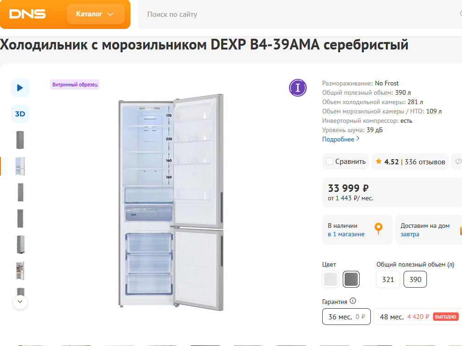This screenshot has width=462, height=346.
Task: Click the purple brand badge icon
Action: pos(297,88)
